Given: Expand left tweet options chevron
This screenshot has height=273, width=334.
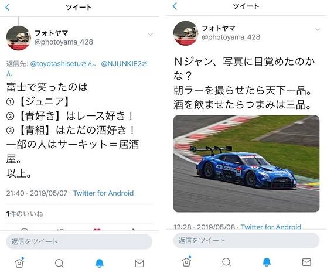Looking at the screenshot, I should [151, 35].
